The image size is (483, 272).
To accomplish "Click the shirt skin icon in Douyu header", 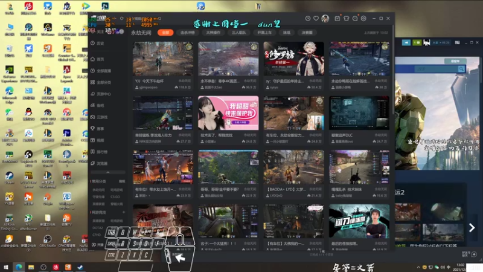I will tap(346, 19).
